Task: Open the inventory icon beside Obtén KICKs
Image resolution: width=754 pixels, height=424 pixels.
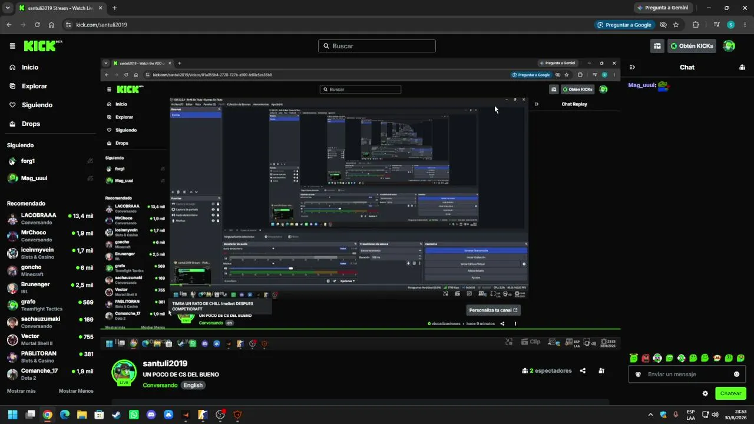Action: click(657, 46)
